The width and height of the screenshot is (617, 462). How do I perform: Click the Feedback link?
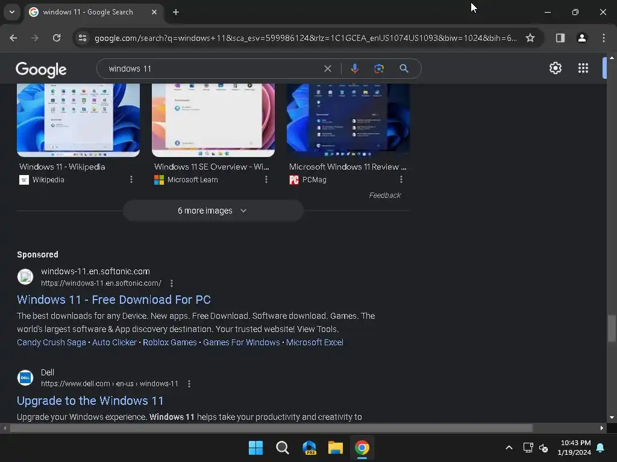385,196
